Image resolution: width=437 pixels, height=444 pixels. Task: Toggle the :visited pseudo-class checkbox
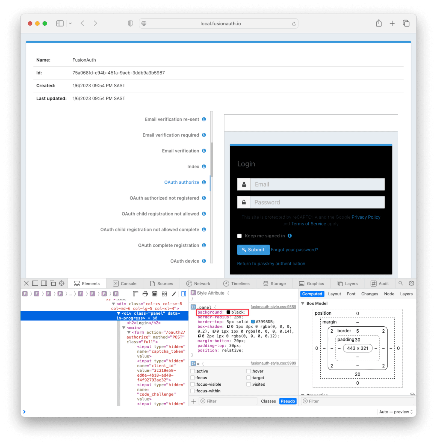pos(249,384)
